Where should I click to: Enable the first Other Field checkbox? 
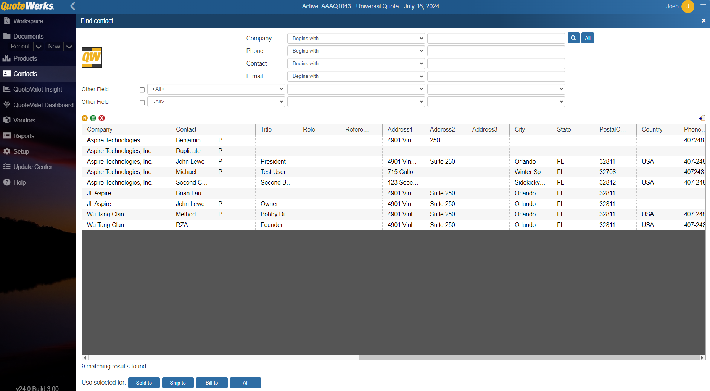pyautogui.click(x=142, y=90)
